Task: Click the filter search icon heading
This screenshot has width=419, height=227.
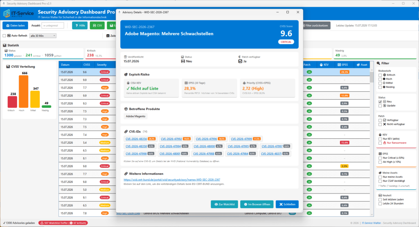Action: tap(378, 63)
